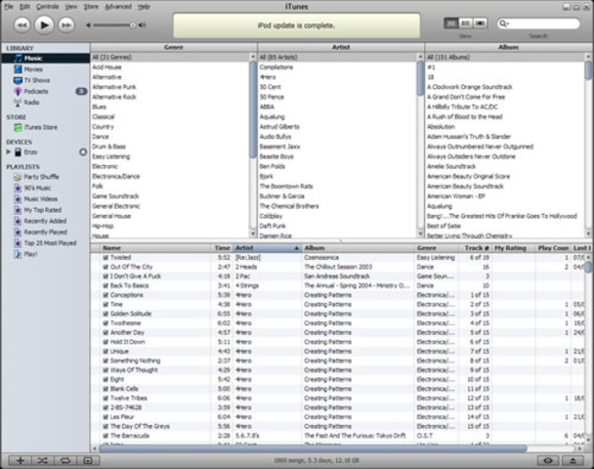Screen dimensions: 594x469
Task: Switch to Cover Flow view button
Action: 480,23
